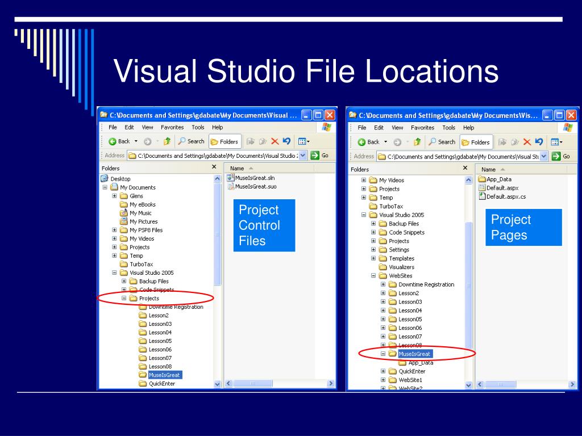This screenshot has height=436, width=582.
Task: Open Views button in Default.aspx window toolbar
Action: coord(556,142)
